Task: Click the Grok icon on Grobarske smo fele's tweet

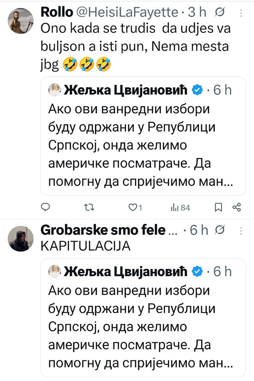Action: (x=220, y=231)
